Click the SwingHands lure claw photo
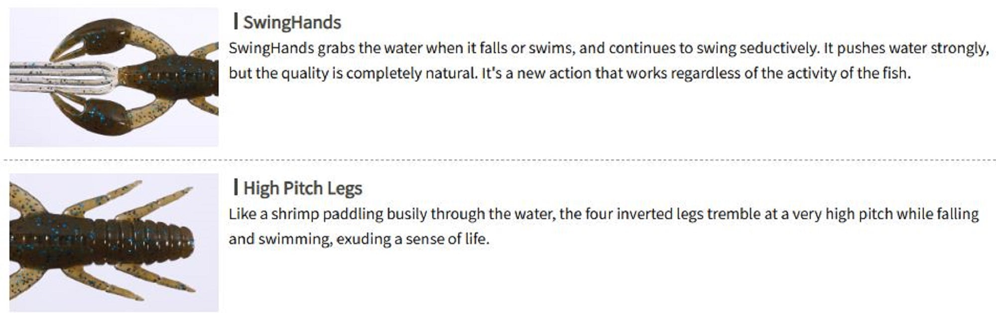 (x=114, y=77)
